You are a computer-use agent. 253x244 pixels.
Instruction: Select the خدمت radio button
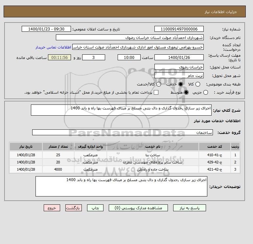coord(181,84)
